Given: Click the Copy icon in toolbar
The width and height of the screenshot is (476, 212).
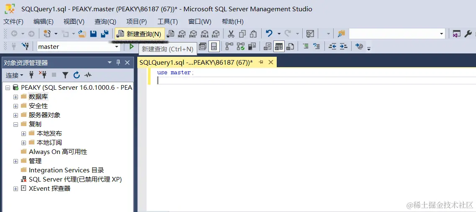Looking at the screenshot, I should coord(242,33).
